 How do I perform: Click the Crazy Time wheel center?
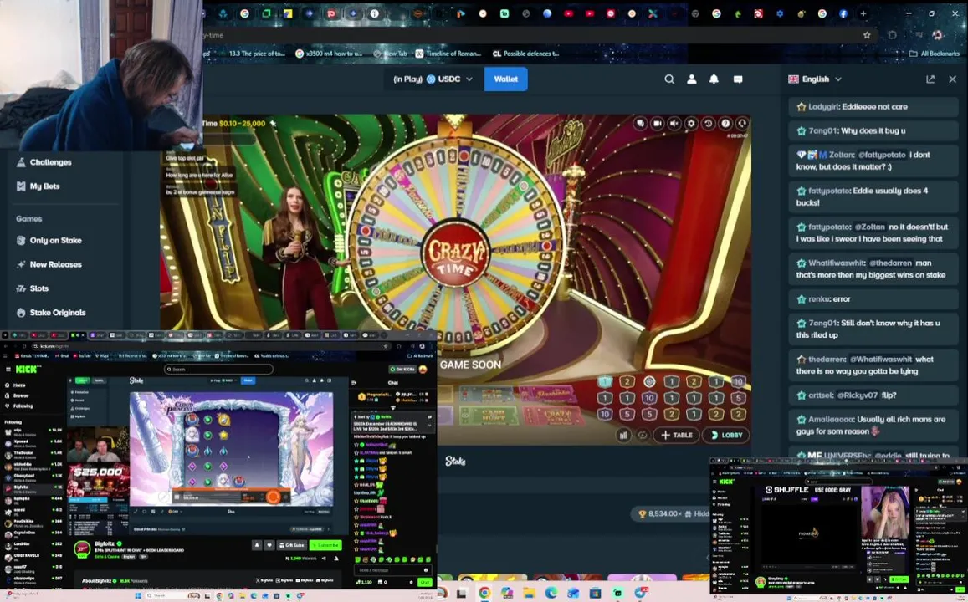coord(456,253)
